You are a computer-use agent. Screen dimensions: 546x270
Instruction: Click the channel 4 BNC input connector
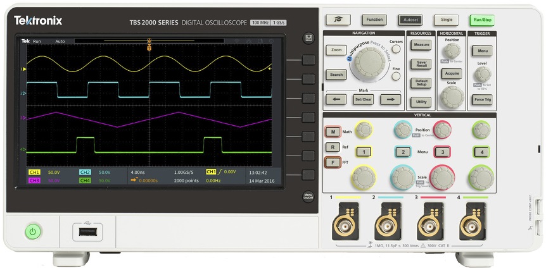[x=472, y=226]
